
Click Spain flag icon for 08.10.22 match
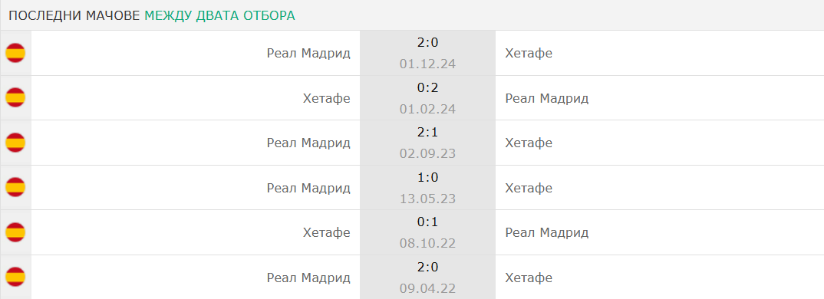[15, 232]
